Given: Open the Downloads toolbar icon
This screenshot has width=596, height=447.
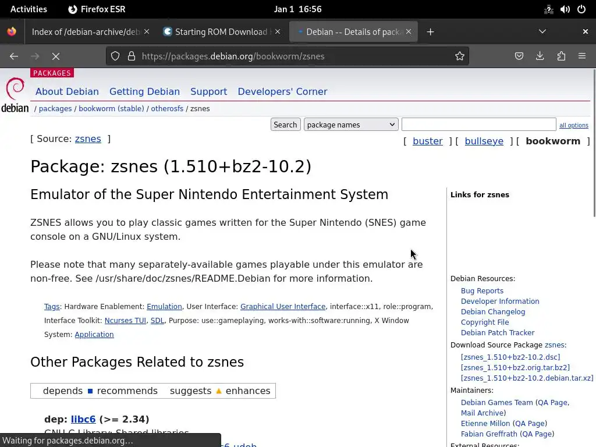Looking at the screenshot, I should pyautogui.click(x=540, y=56).
